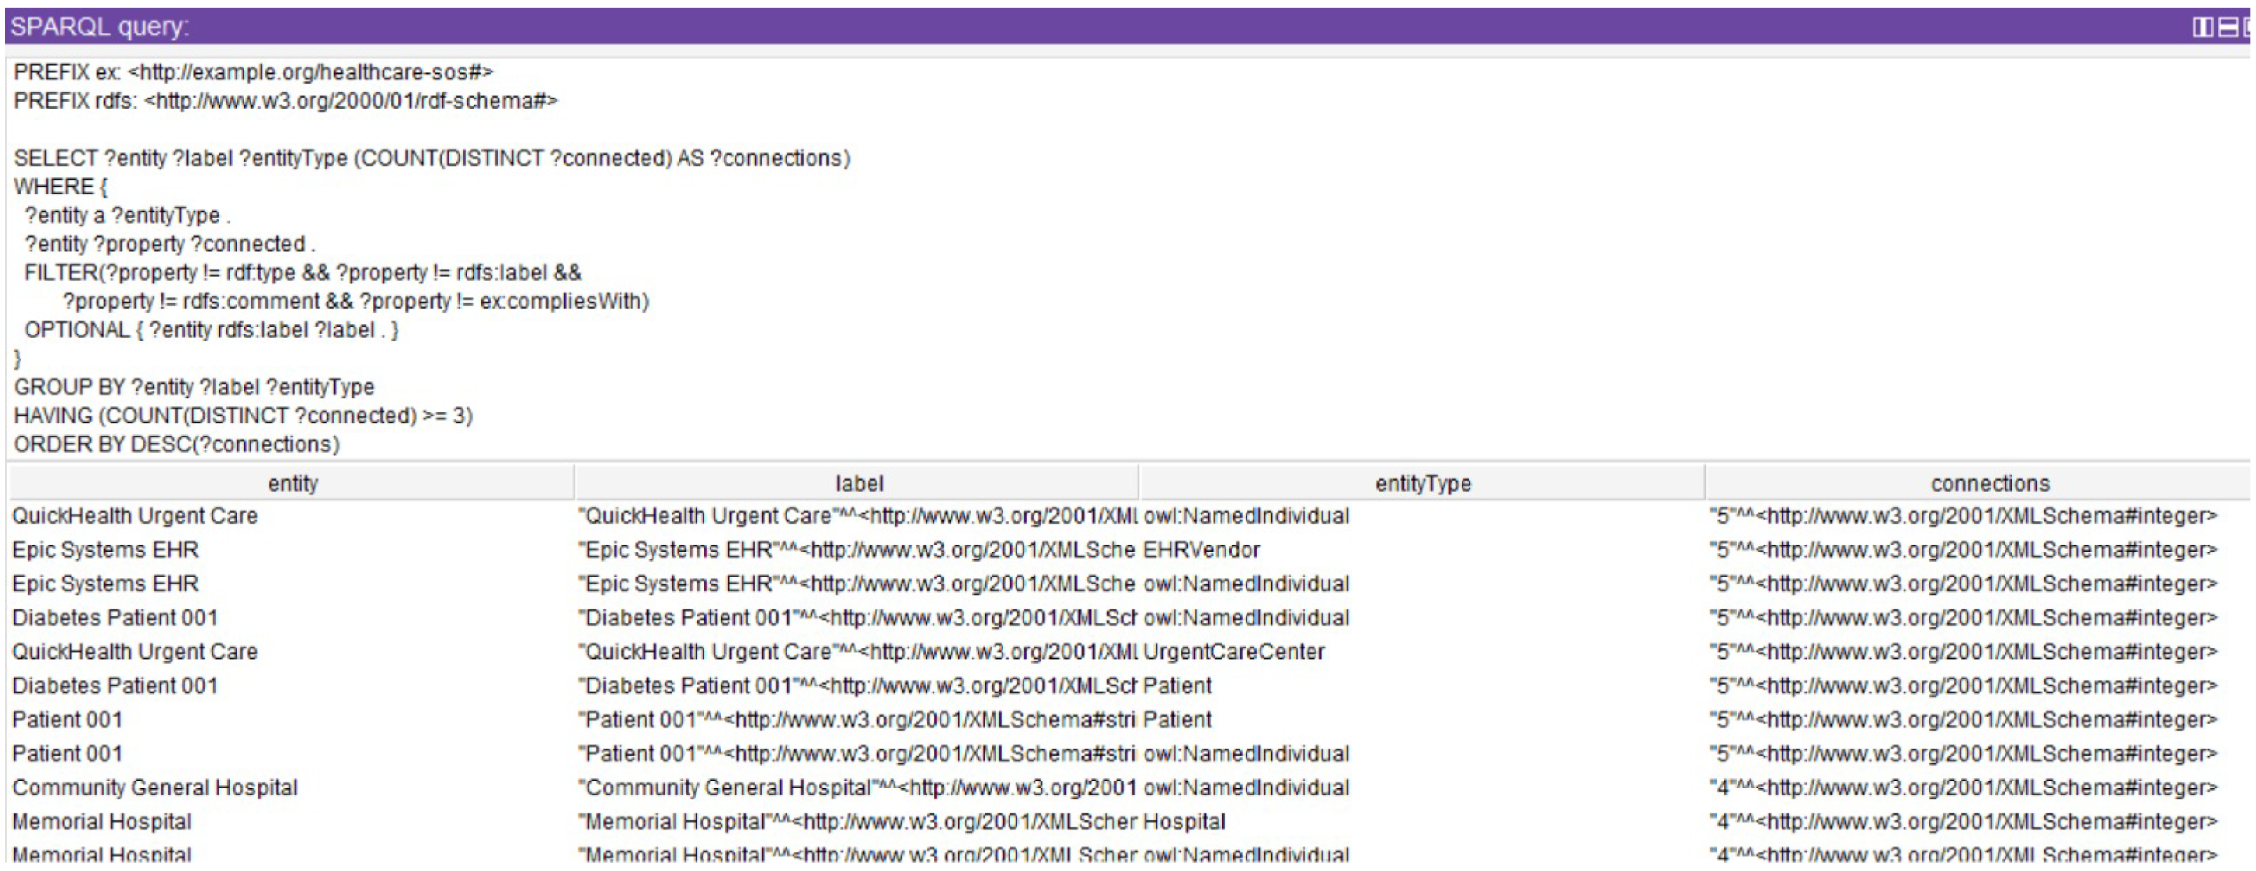Click the entityType column header

point(1422,483)
